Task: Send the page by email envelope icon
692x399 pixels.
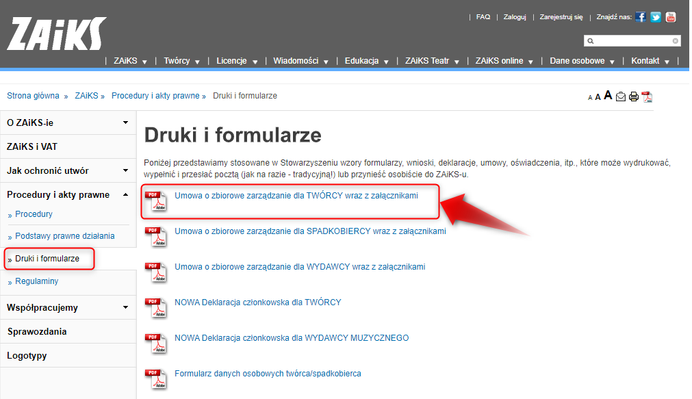Action: (621, 96)
